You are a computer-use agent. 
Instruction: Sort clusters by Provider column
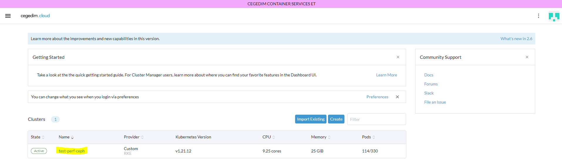click(x=134, y=137)
